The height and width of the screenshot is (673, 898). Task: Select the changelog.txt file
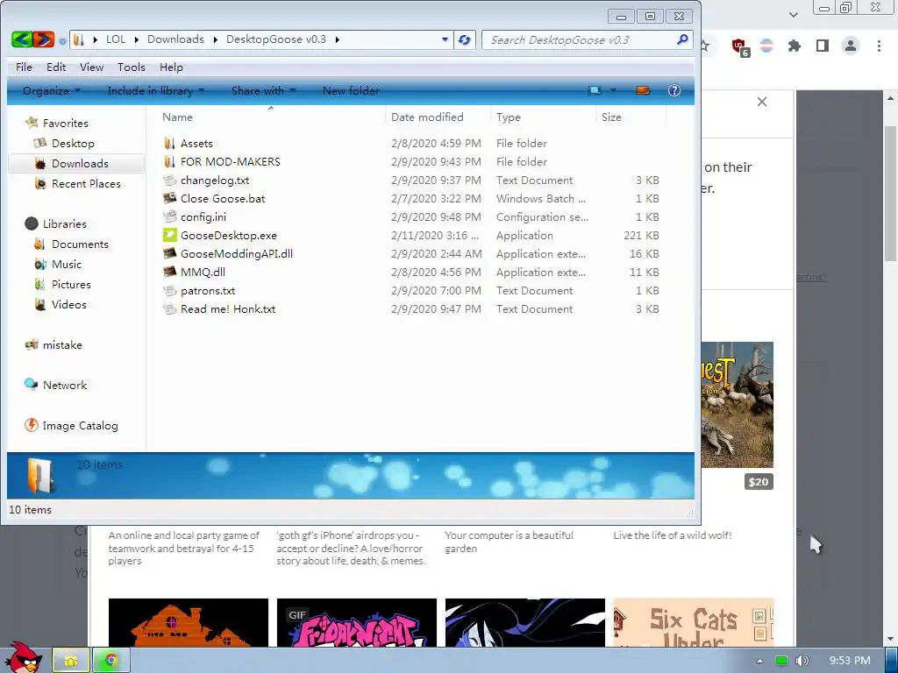coord(215,181)
